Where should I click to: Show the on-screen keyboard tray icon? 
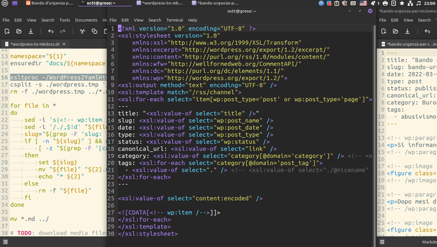click(x=353, y=3)
